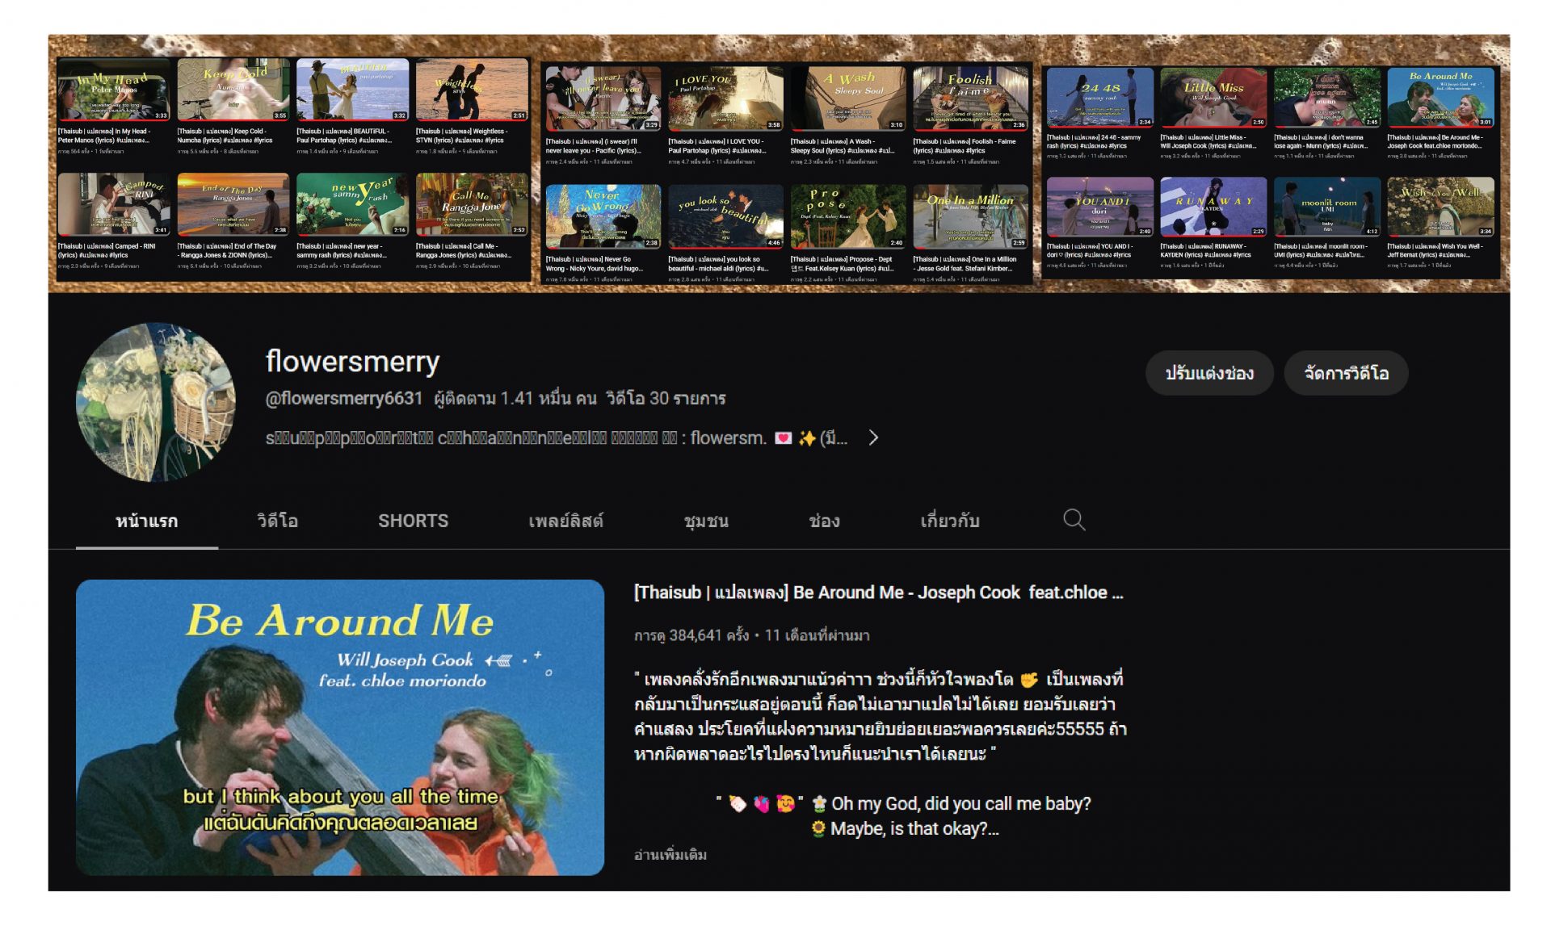The width and height of the screenshot is (1551, 930).
Task: Click the Weightless banner thumbnail
Action: pyautogui.click(x=471, y=90)
